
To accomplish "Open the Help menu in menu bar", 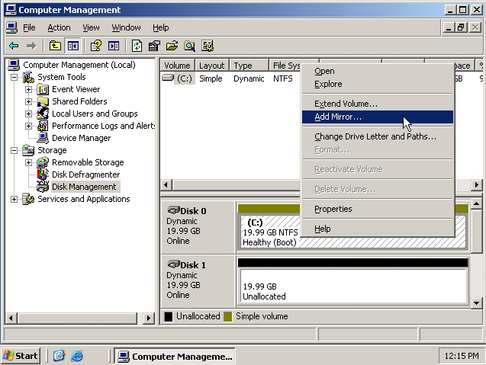I will click(x=160, y=28).
